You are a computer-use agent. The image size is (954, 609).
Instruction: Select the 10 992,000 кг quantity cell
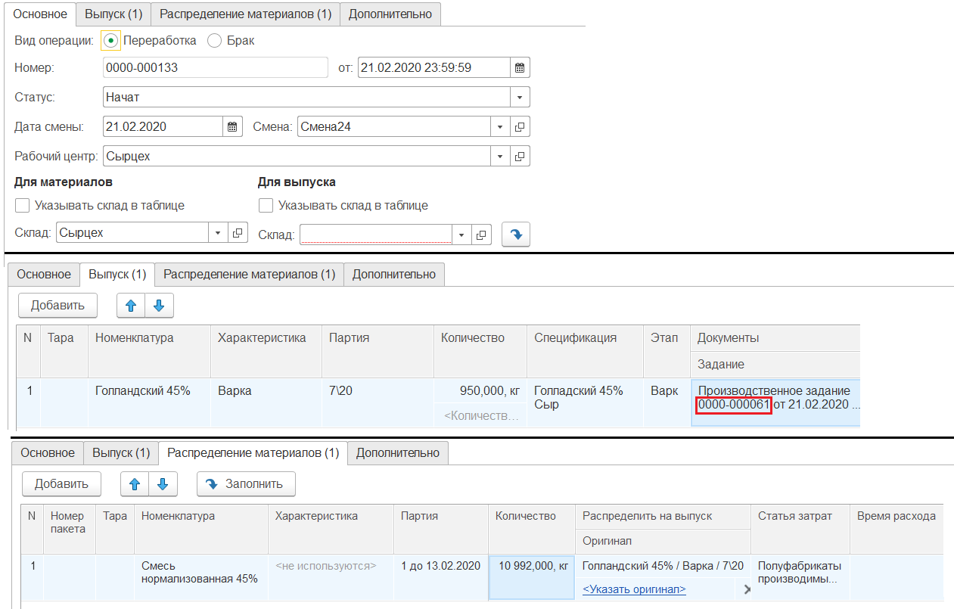point(531,566)
